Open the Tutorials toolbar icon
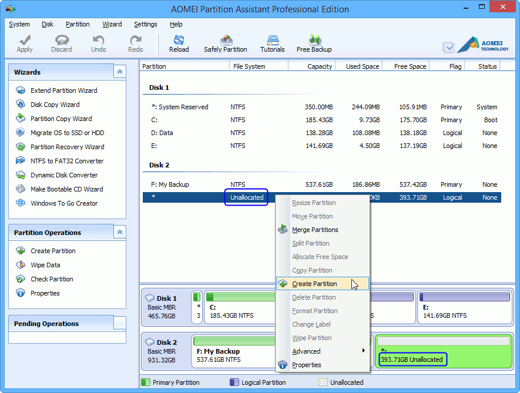520x393 pixels. tap(273, 40)
